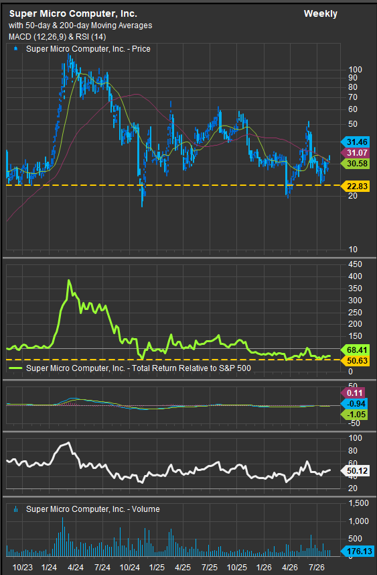Click the 1,000 label on the volume axis
377x575 pixels.
(359, 521)
